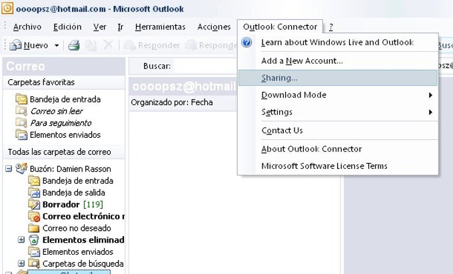Click the Carpetas de búsqueda magnifier icon

point(34,263)
